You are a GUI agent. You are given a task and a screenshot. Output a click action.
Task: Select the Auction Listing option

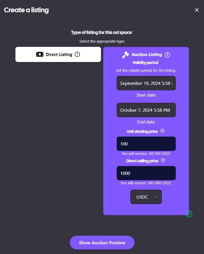click(146, 55)
